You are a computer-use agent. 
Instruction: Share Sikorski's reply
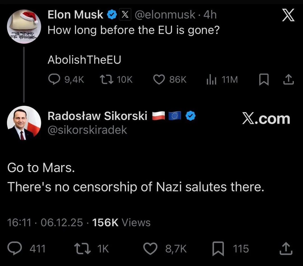[286, 248]
